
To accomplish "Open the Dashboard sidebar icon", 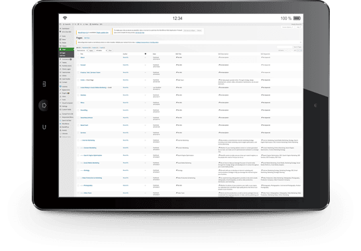I will [60, 28].
